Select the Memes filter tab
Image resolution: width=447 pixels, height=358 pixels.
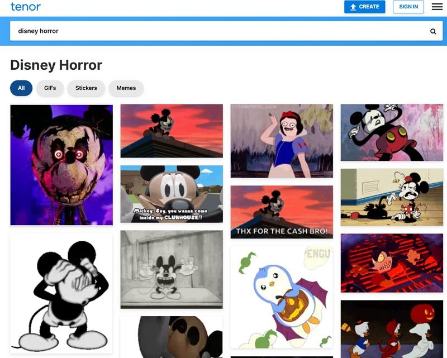click(126, 88)
